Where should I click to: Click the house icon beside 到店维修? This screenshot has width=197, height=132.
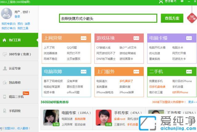(4, 83)
